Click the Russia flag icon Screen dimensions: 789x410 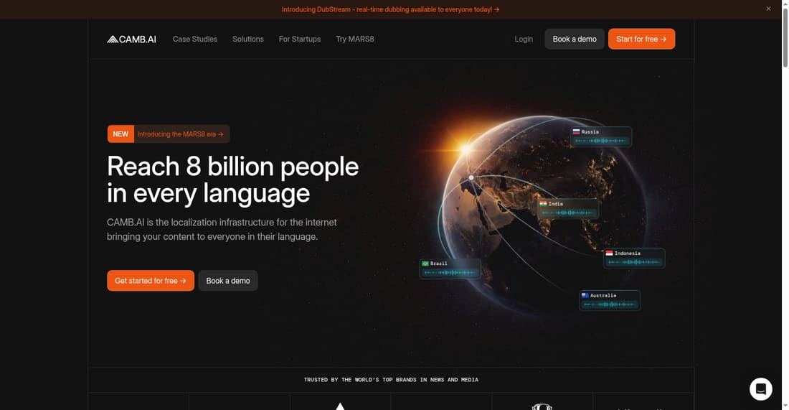(x=576, y=132)
